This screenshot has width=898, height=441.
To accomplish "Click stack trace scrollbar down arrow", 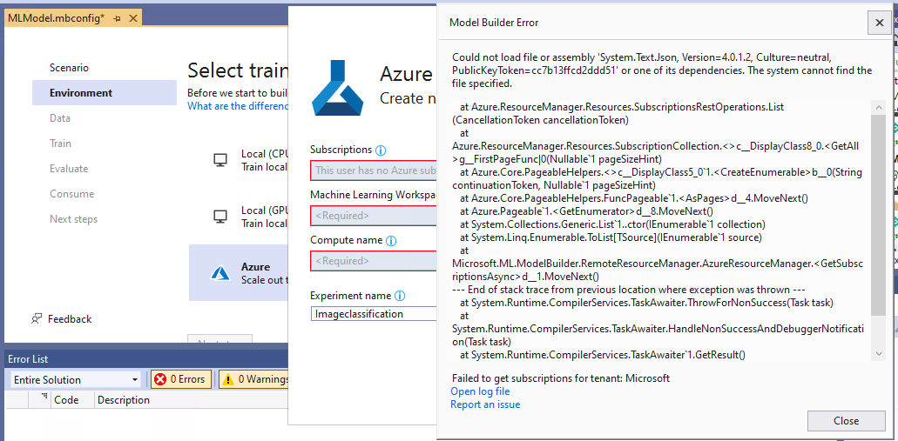I will coord(878,354).
